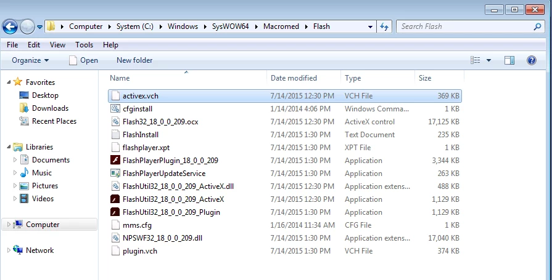
Task: Select the mms.cfg file name
Action: [137, 225]
